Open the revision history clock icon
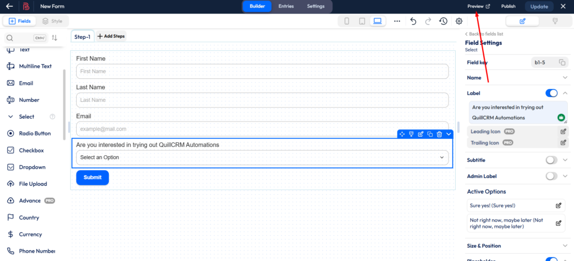Image resolution: width=574 pixels, height=261 pixels. pos(443,21)
